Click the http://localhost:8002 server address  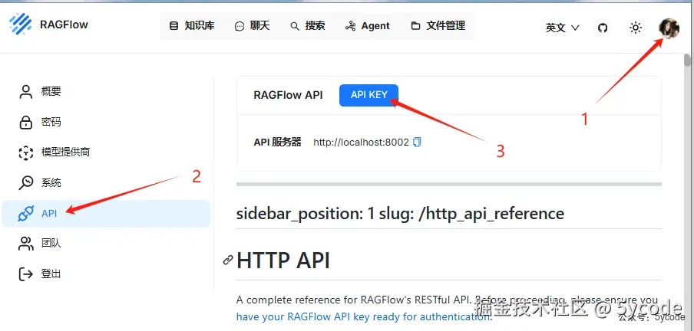pos(361,143)
